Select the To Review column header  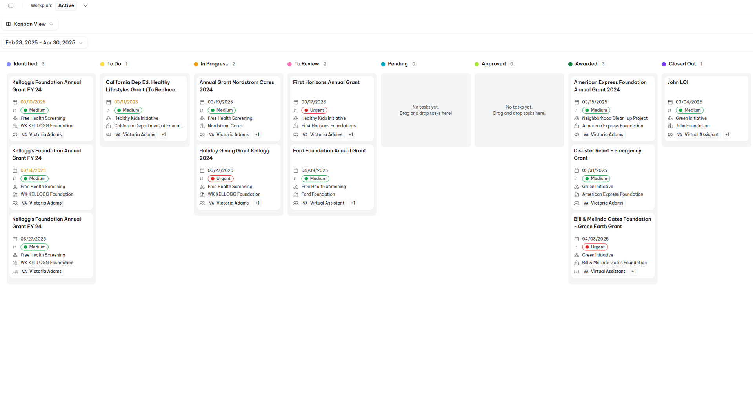[307, 64]
